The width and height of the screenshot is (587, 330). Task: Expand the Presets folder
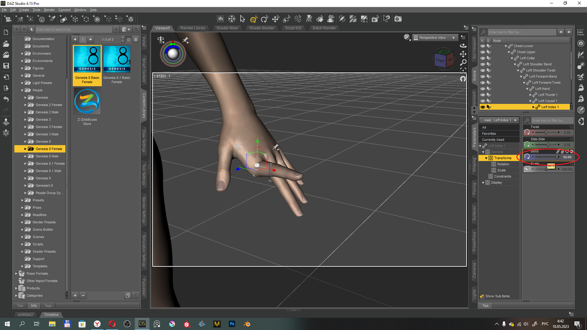tap(23, 200)
